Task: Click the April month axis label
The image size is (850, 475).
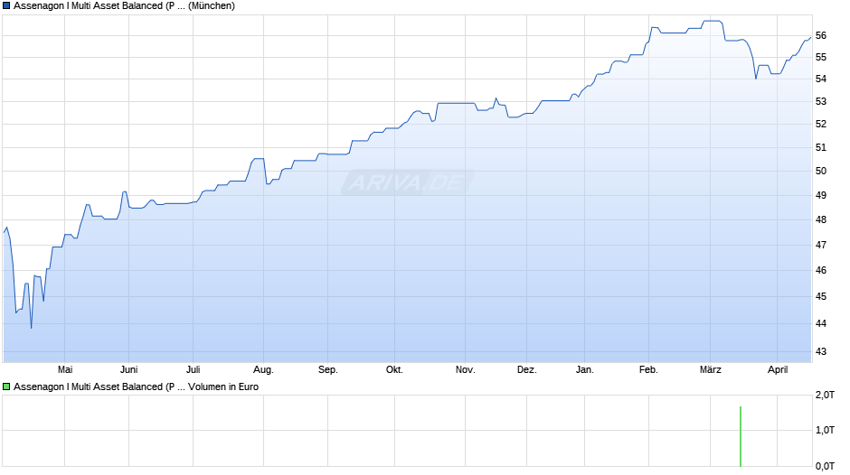Action: click(x=778, y=369)
